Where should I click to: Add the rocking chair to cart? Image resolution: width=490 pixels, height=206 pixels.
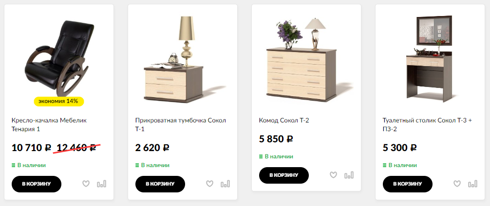[37, 184]
